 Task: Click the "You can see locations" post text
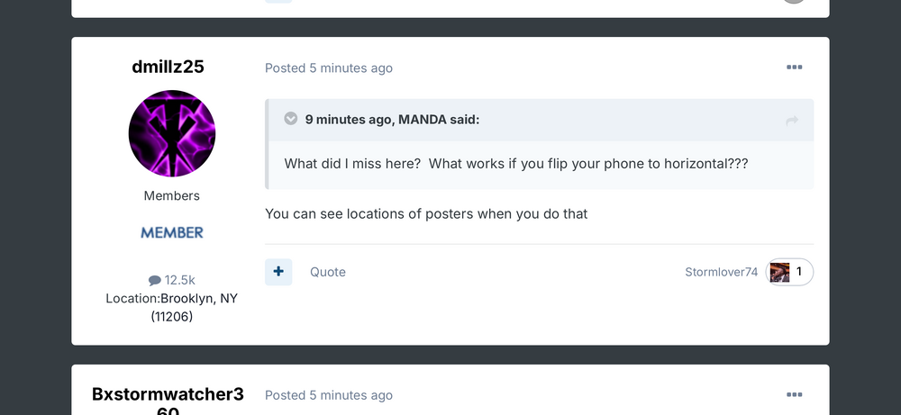(426, 214)
